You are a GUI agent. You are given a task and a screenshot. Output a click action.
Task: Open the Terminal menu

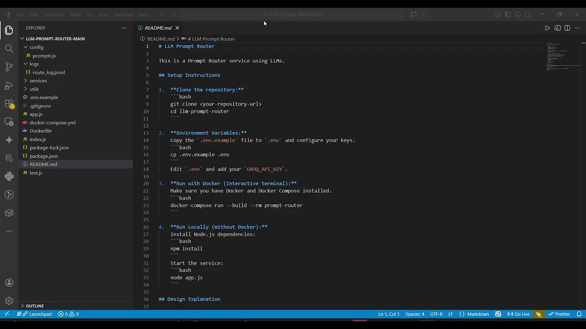click(x=123, y=15)
